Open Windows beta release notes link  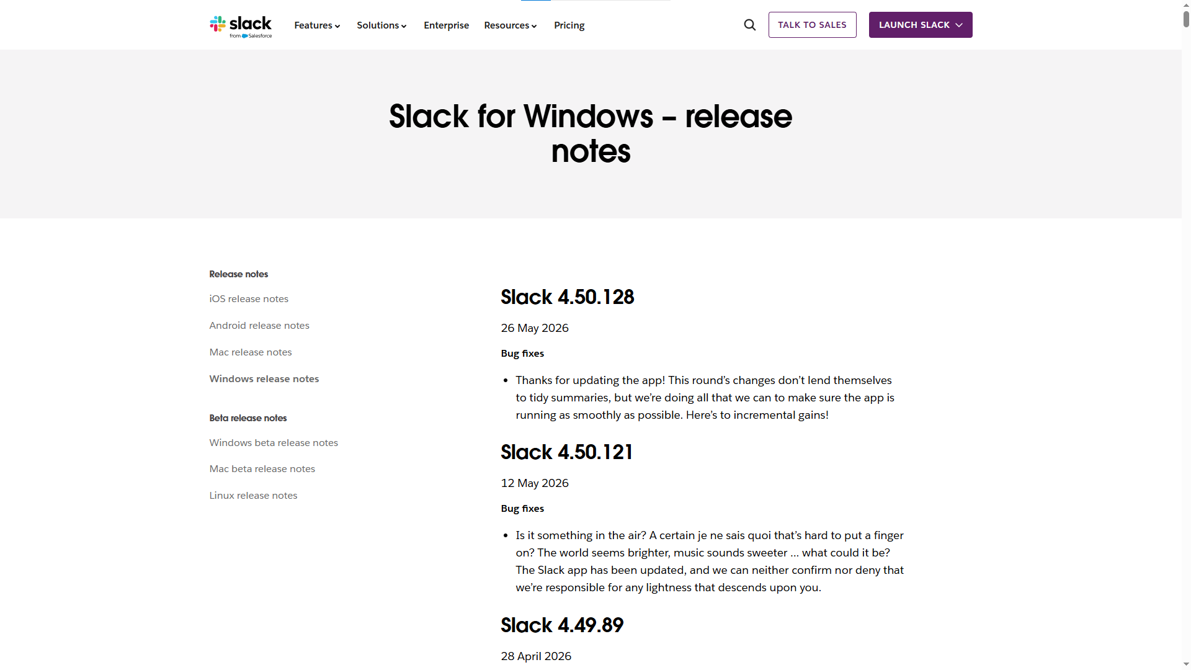(274, 443)
